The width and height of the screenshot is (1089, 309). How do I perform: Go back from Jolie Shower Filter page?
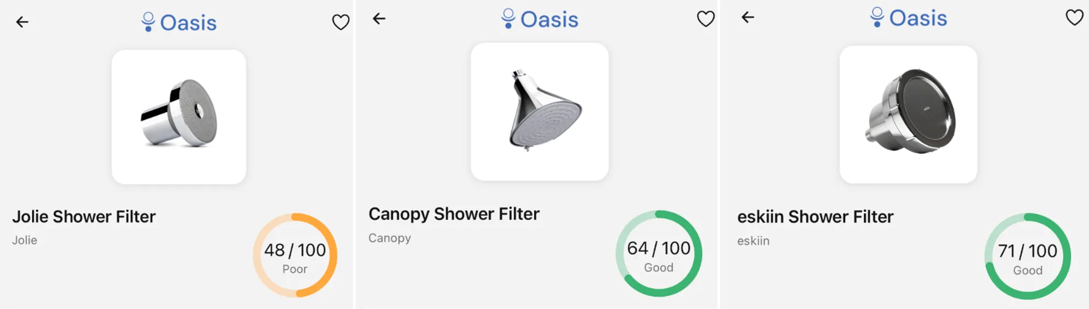[x=22, y=22]
